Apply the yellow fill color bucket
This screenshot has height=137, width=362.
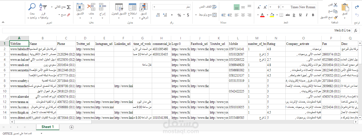(272, 15)
